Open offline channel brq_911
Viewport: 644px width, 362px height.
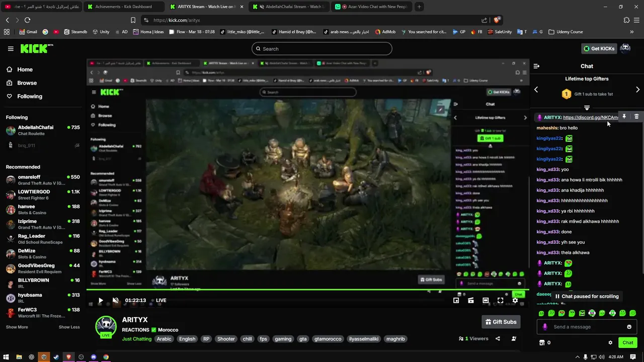pos(43,145)
